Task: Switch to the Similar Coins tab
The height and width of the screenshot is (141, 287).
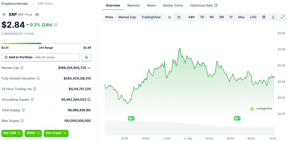Action: [173, 5]
